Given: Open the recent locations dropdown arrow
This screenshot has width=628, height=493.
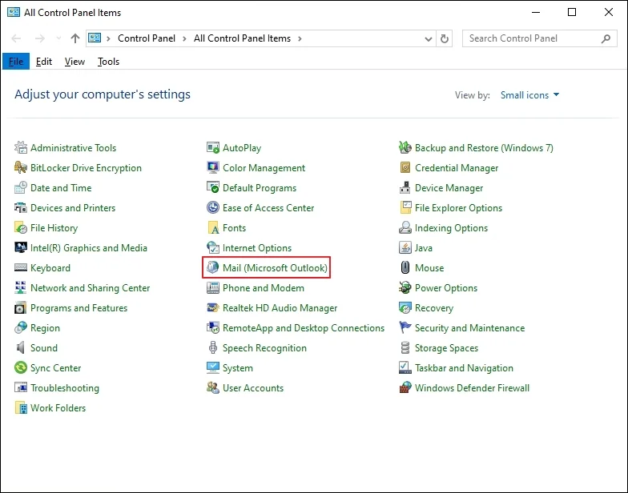Looking at the screenshot, I should coord(58,38).
